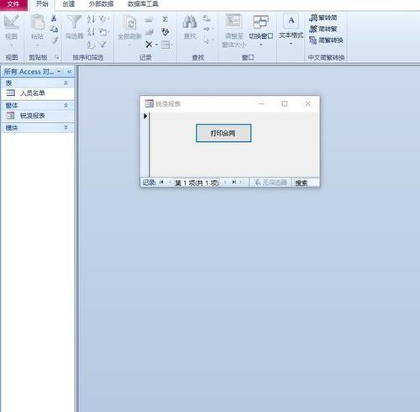Open the 所有 Access 对象 navigation pane dropdown
Viewport: 420px width, 412px height.
pos(59,71)
